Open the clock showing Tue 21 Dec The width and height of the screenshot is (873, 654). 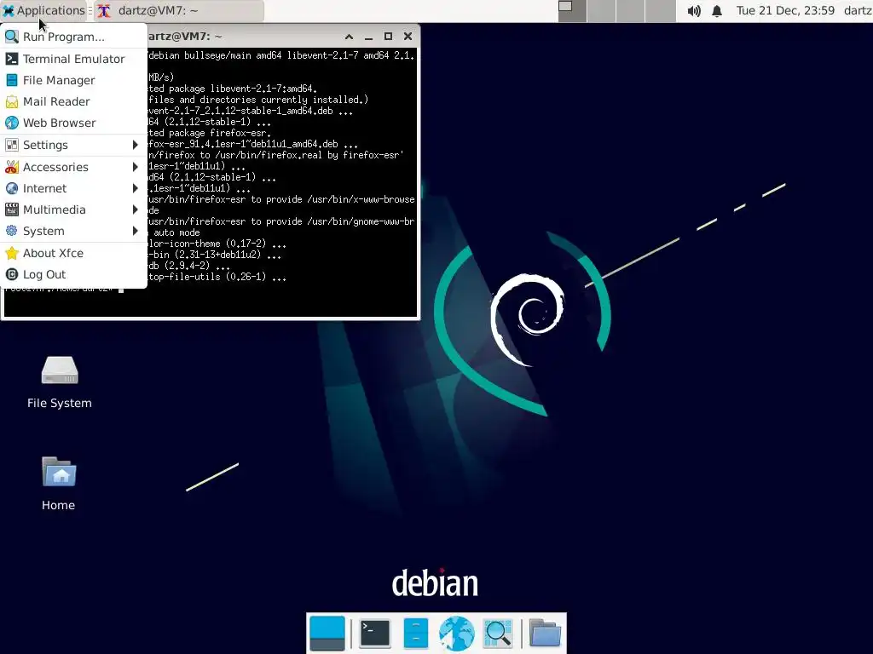[785, 10]
